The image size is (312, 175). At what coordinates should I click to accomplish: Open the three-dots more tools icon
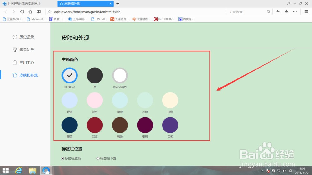[295, 12]
